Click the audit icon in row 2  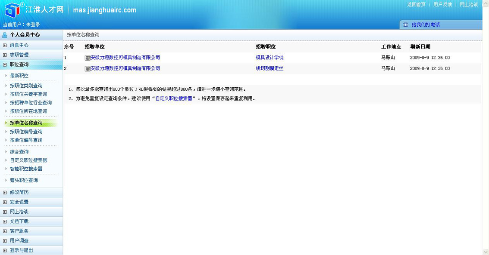click(x=88, y=69)
